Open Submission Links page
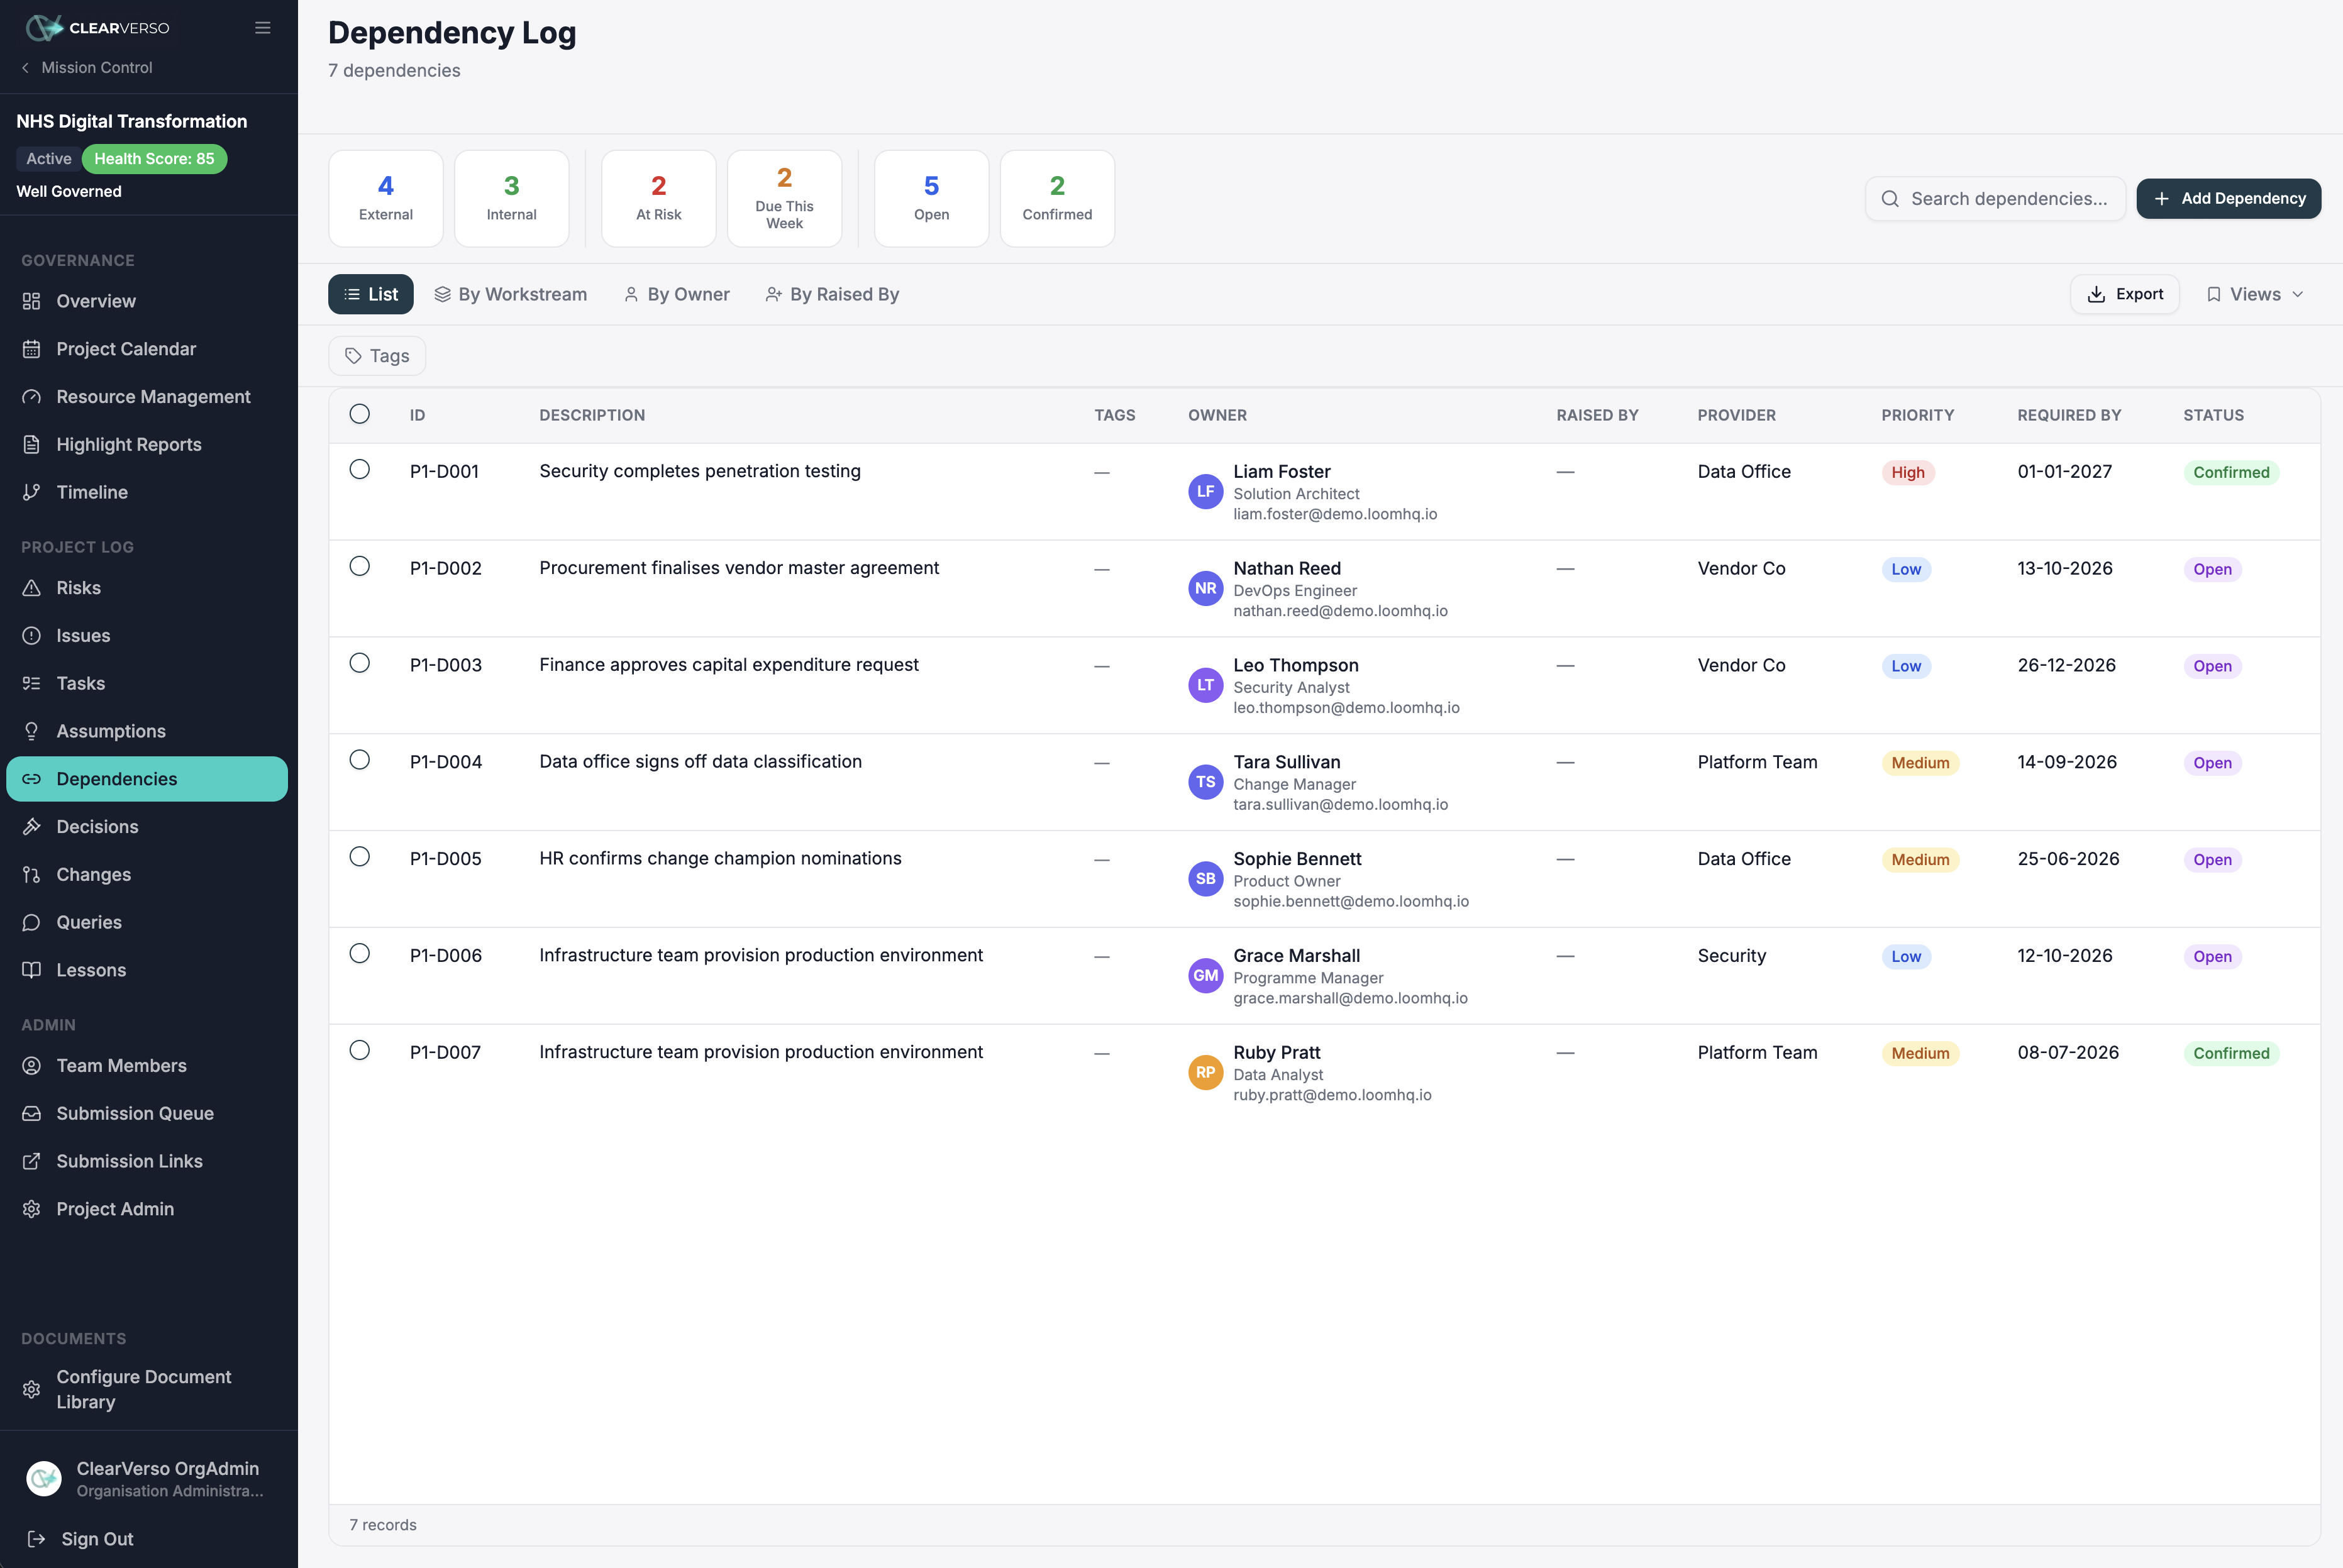This screenshot has width=2343, height=1568. [x=146, y=1162]
